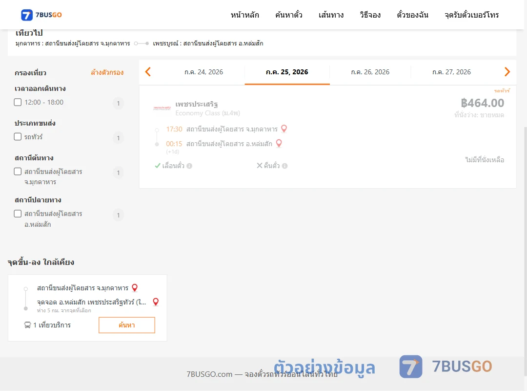Show info icon next to เลื่อนตั๋ว

(x=189, y=166)
